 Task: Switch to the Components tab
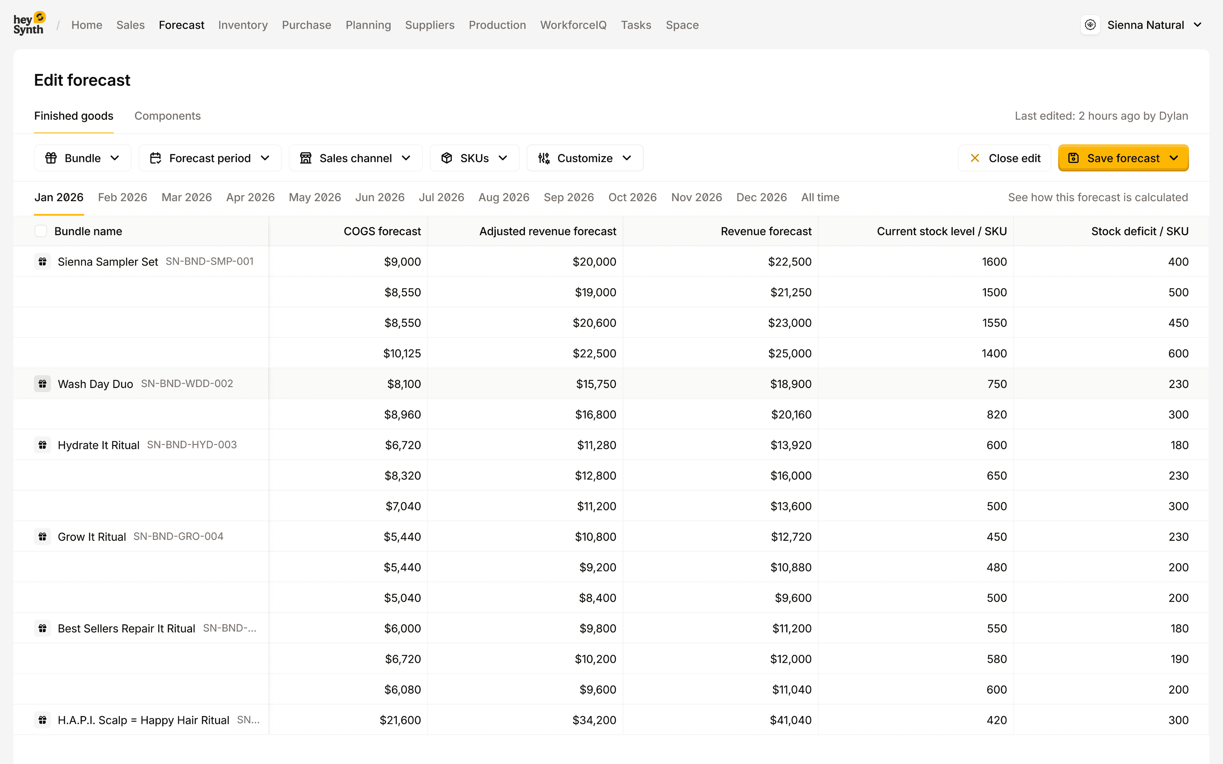click(167, 116)
